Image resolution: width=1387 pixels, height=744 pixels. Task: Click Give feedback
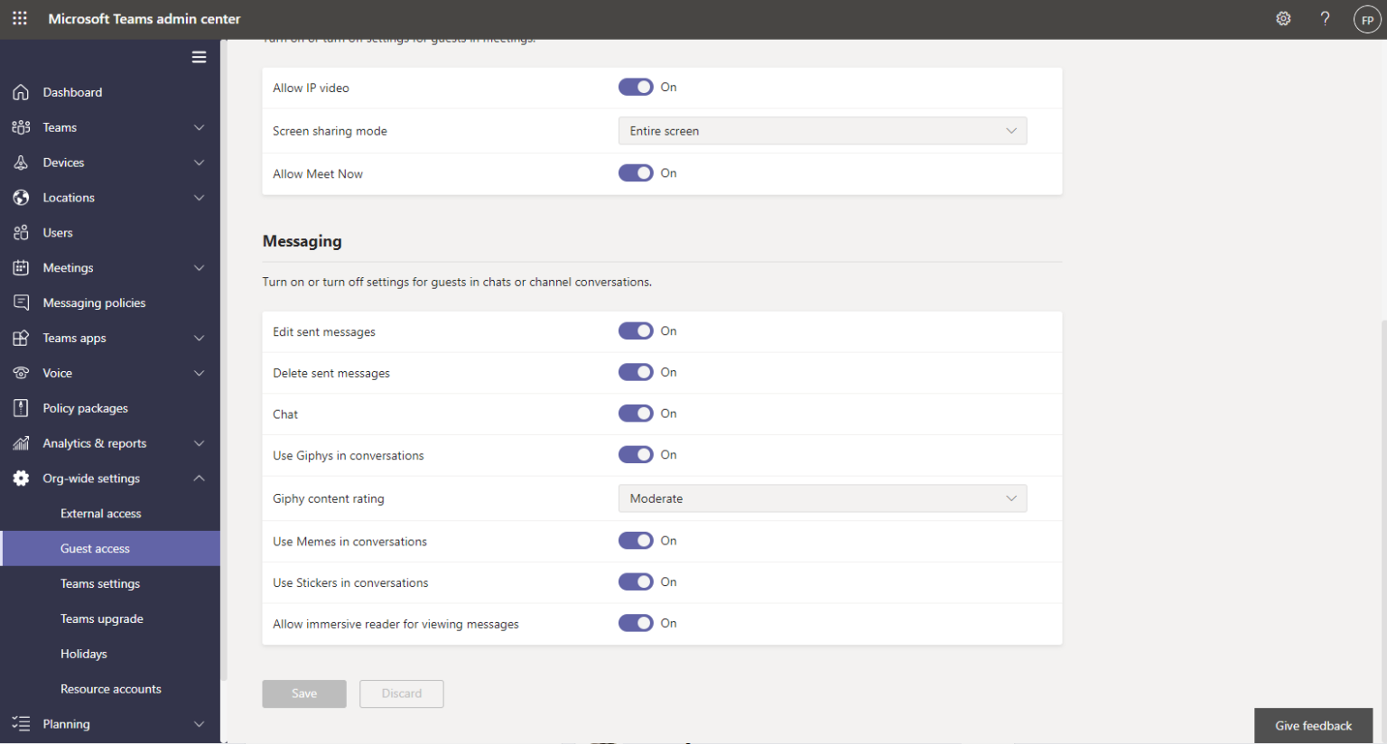pyautogui.click(x=1313, y=725)
